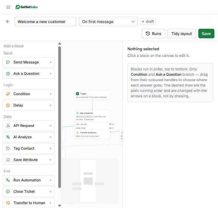Click the Tag Contact tag icon
The image size is (218, 208).
click(x=8, y=148)
